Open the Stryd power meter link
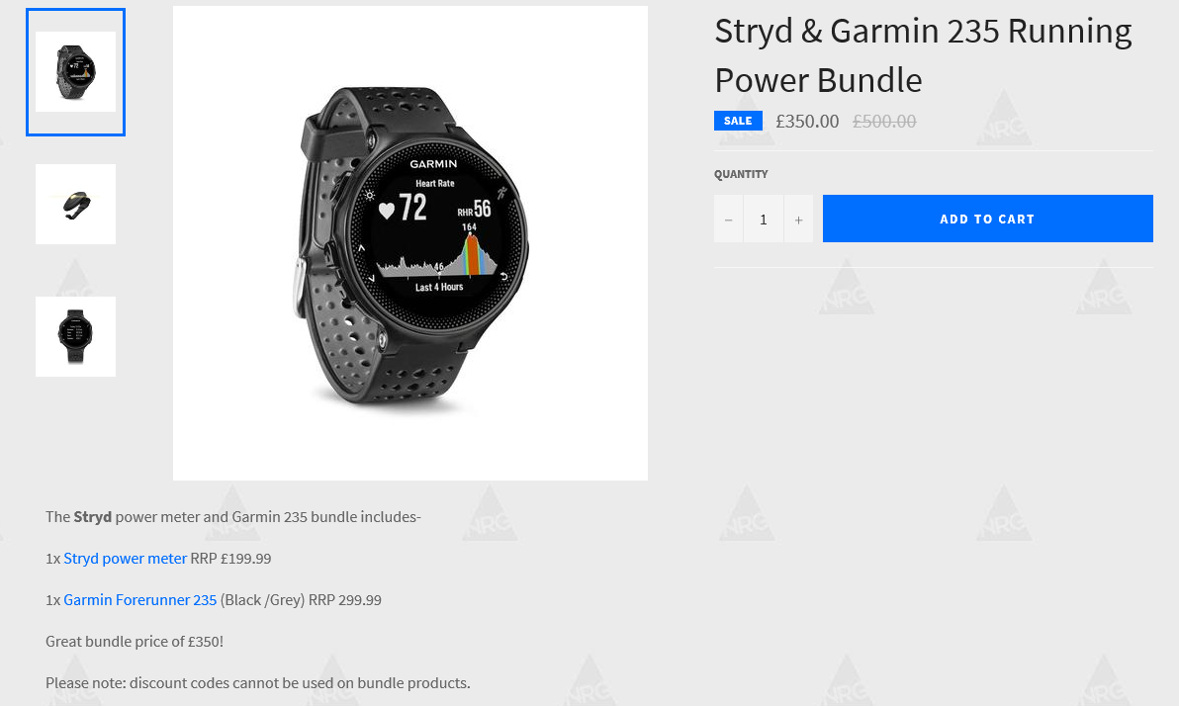The image size is (1179, 706). tap(125, 559)
